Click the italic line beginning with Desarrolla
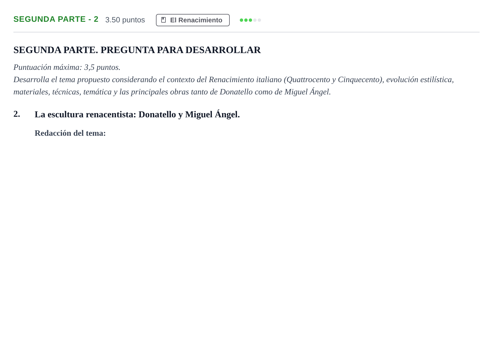 (234, 80)
